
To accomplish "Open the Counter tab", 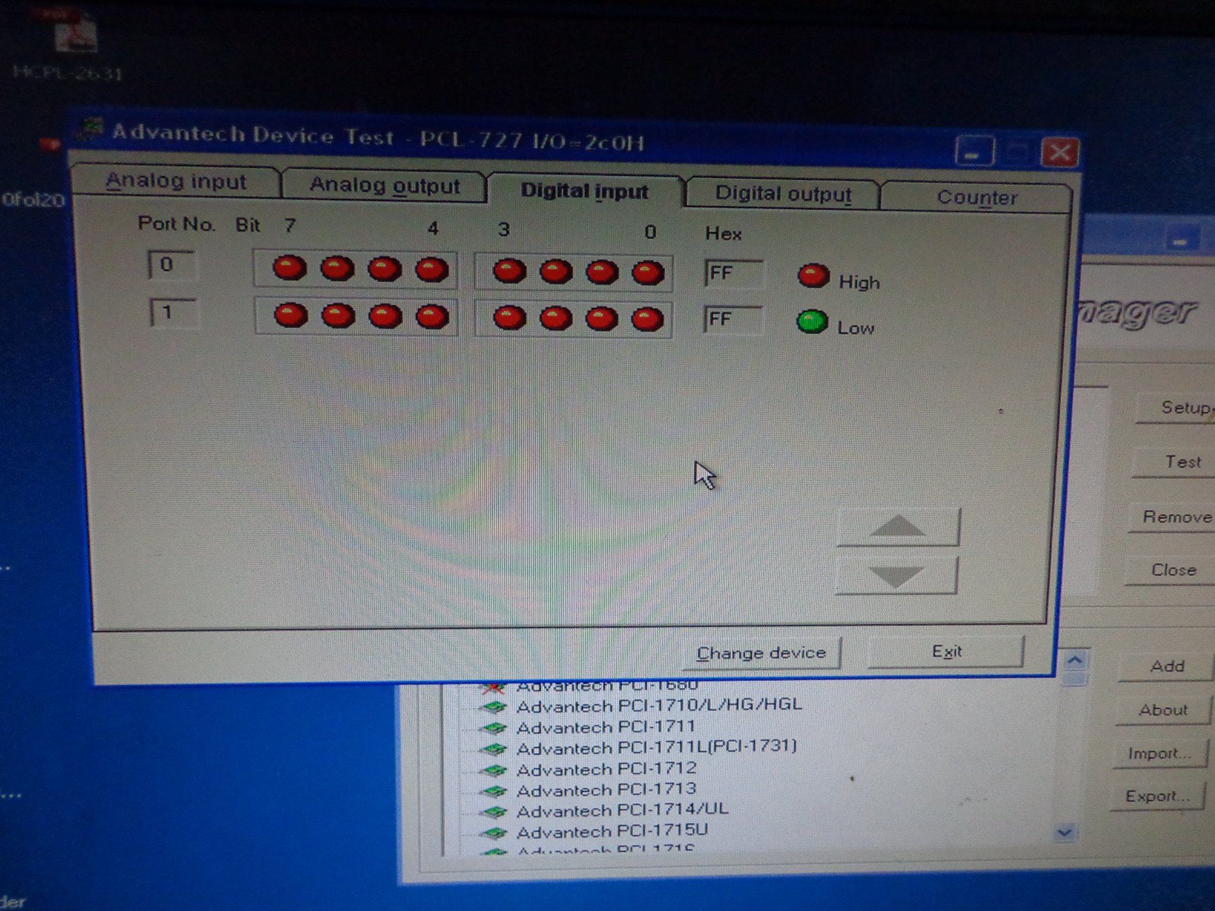I will (x=976, y=197).
